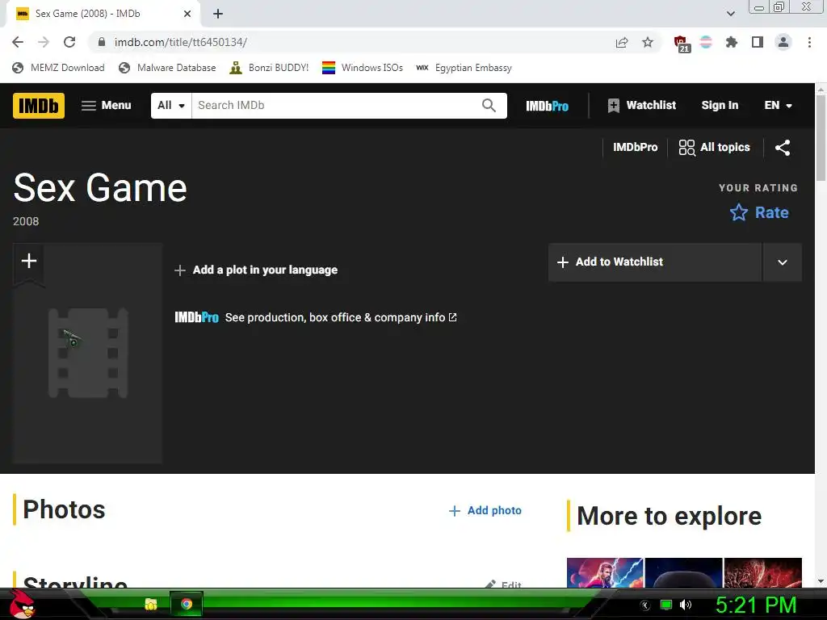
Task: Go back with the browser back arrow
Action: [x=18, y=42]
